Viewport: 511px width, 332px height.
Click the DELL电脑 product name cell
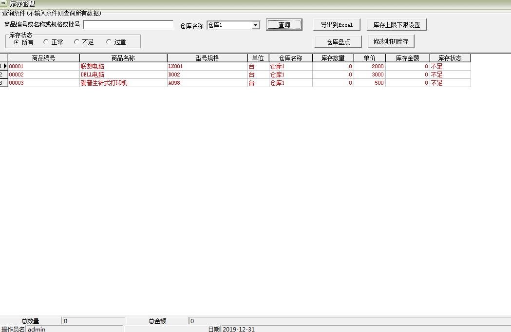pos(123,74)
